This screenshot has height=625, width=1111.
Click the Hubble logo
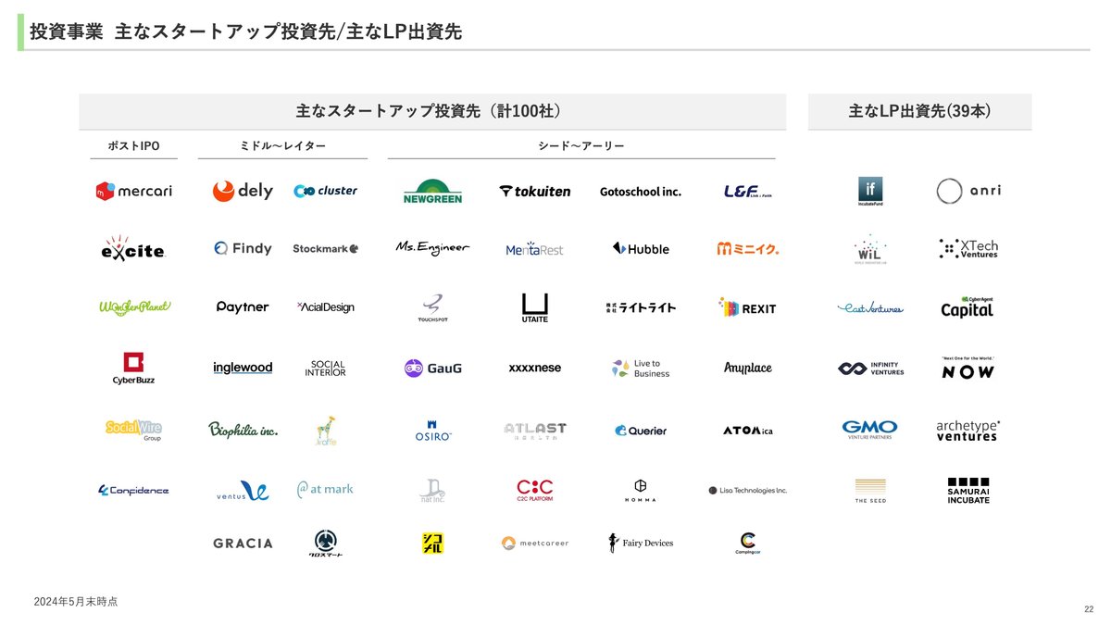641,248
